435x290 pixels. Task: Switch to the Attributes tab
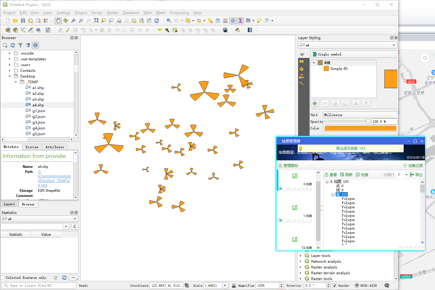coord(55,147)
